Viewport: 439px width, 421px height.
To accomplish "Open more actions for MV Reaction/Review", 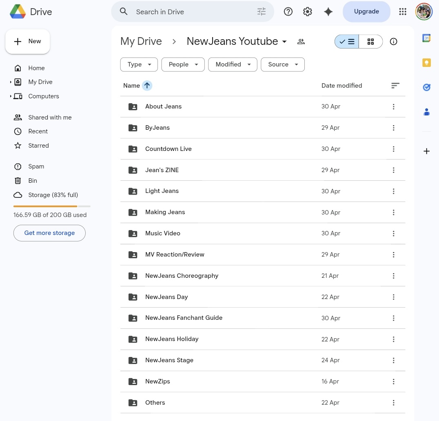I will click(393, 255).
